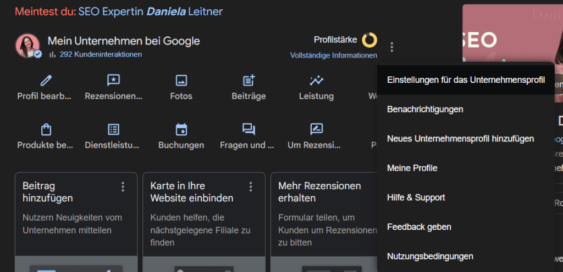This screenshot has width=563, height=272.
Task: Click the Fotos label
Action: click(181, 97)
